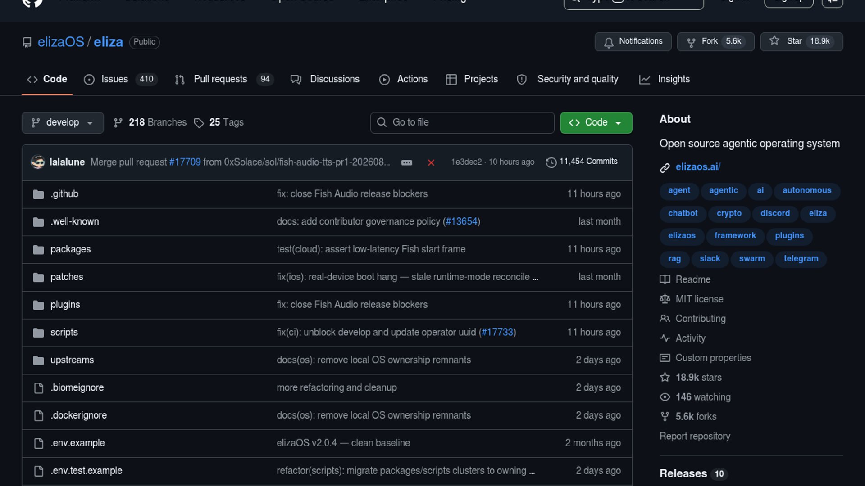Screen dimensions: 865x486
Task: Open the Readme link
Action: (685, 279)
